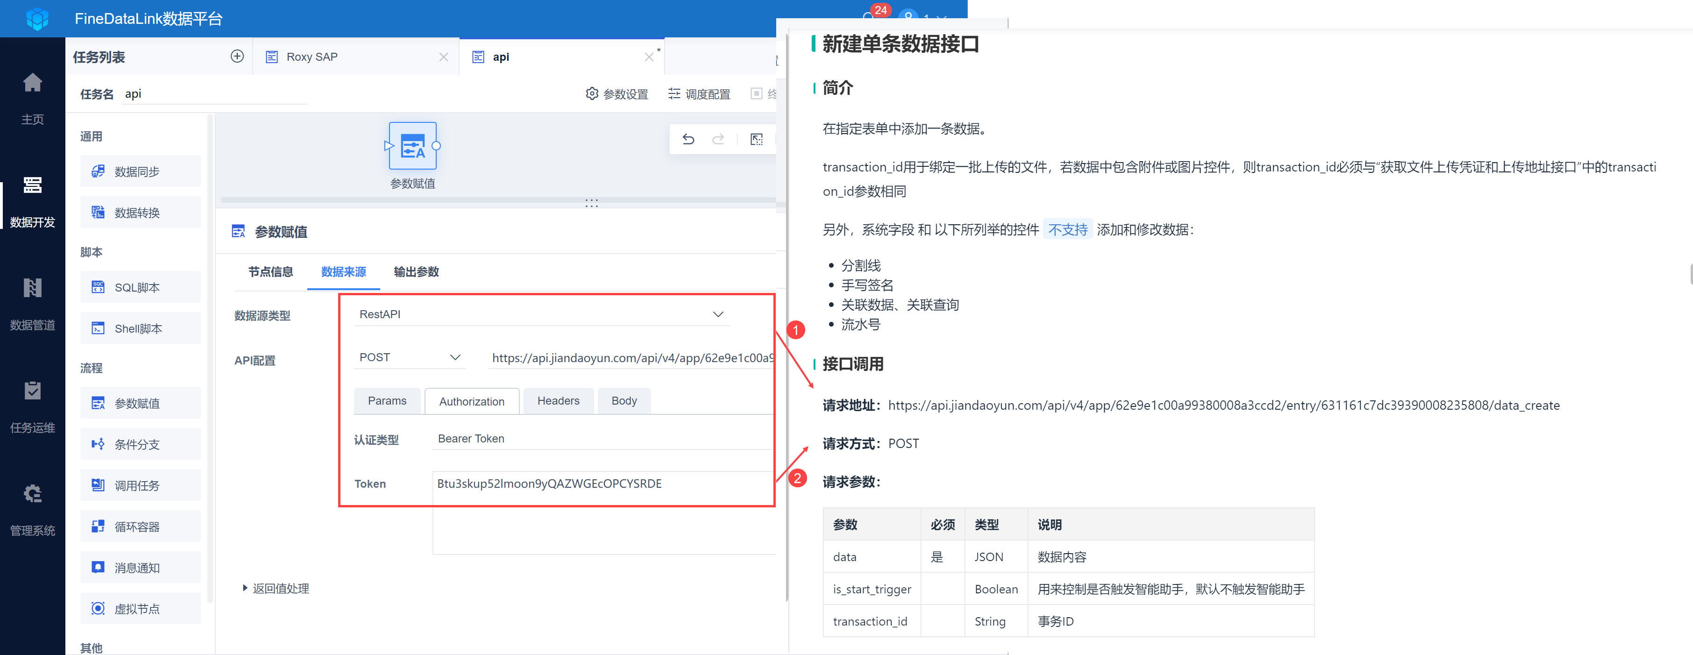
Task: Select the Body tab in API config
Action: [x=623, y=401]
